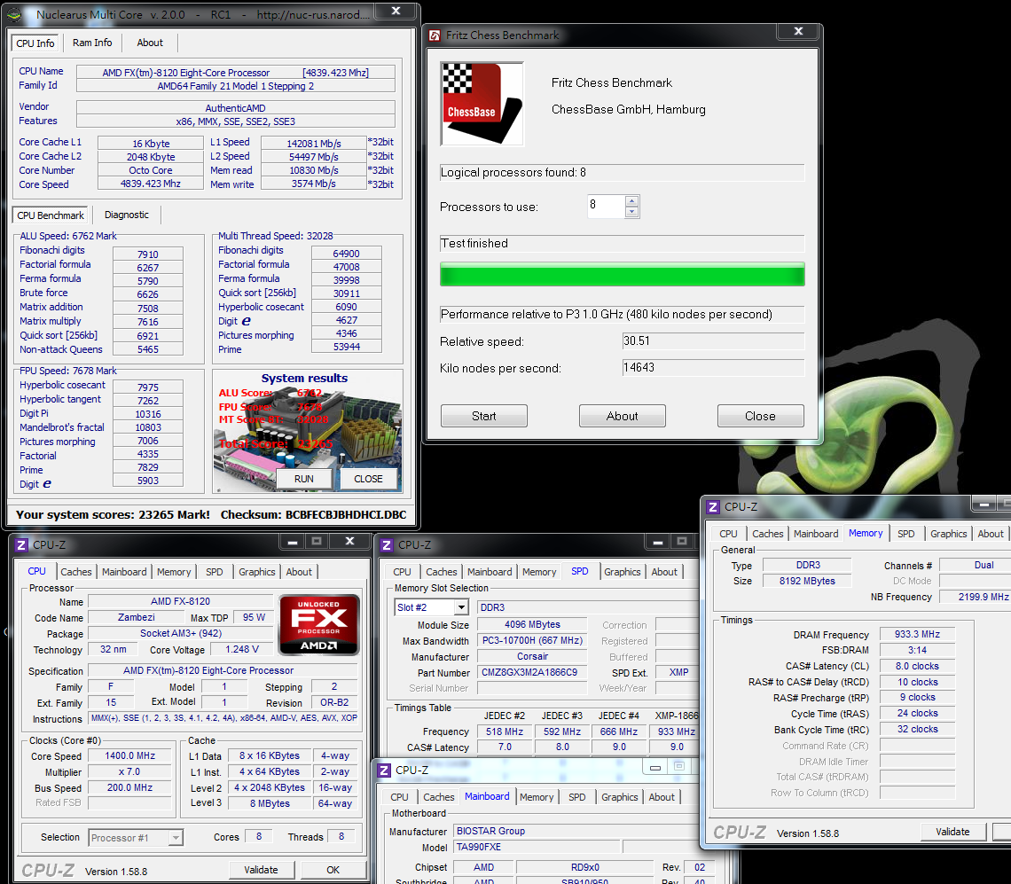Click the green benchmark progress bar

pyautogui.click(x=623, y=274)
